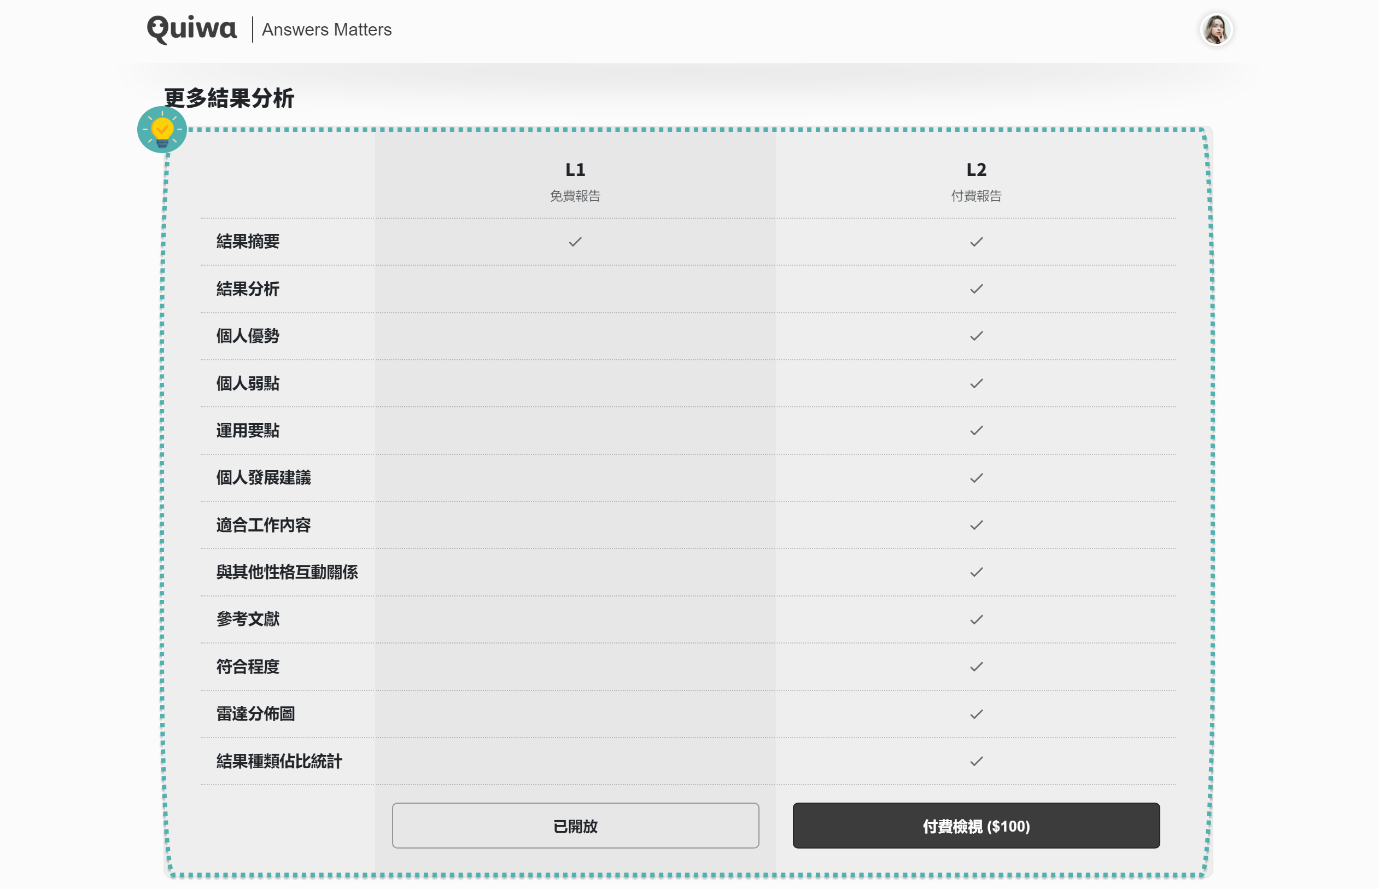
Task: Select the 更多結果分析 heading
Action: [229, 99]
